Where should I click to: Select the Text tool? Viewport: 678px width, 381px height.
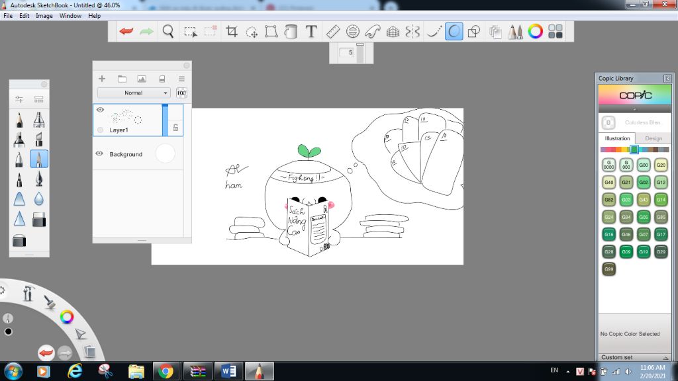coord(311,31)
